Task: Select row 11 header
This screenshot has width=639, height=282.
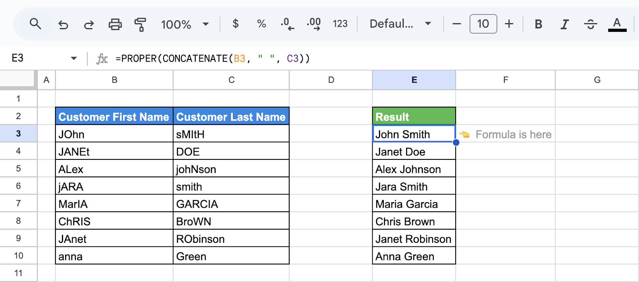Action: coord(18,273)
